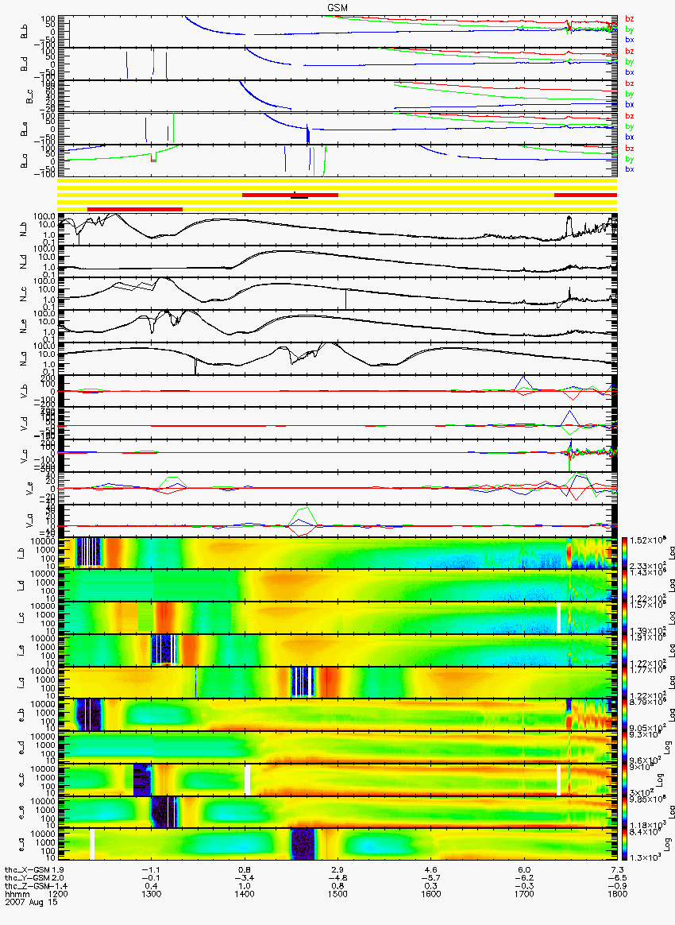Click the e_a electron spectrogram label
The image size is (675, 925).
pyautogui.click(x=21, y=845)
